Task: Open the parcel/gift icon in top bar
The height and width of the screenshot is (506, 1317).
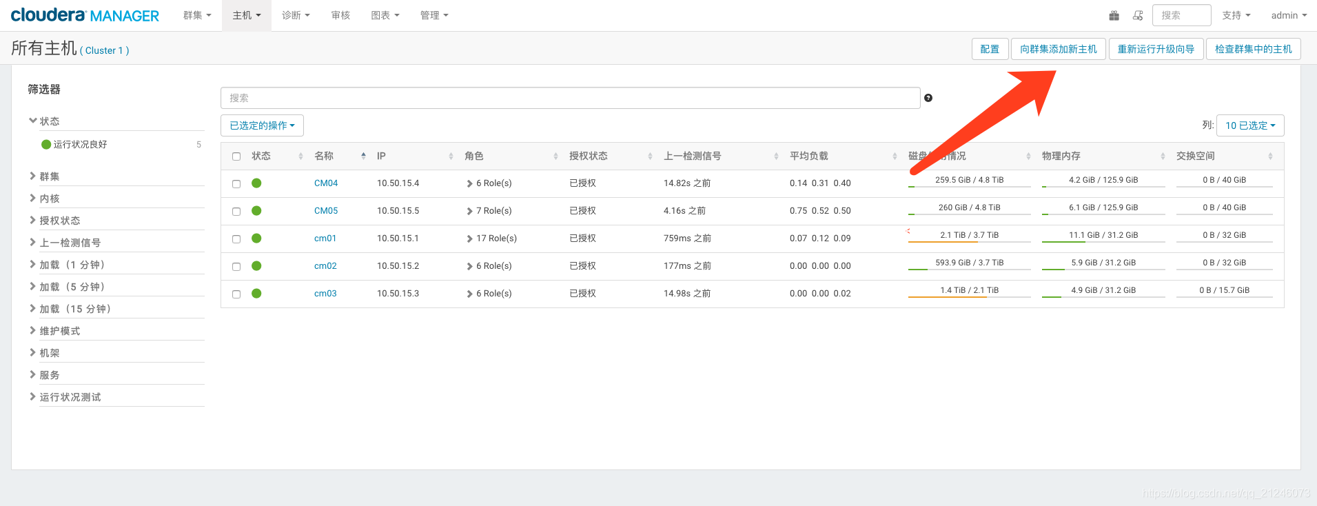Action: coord(1114,15)
